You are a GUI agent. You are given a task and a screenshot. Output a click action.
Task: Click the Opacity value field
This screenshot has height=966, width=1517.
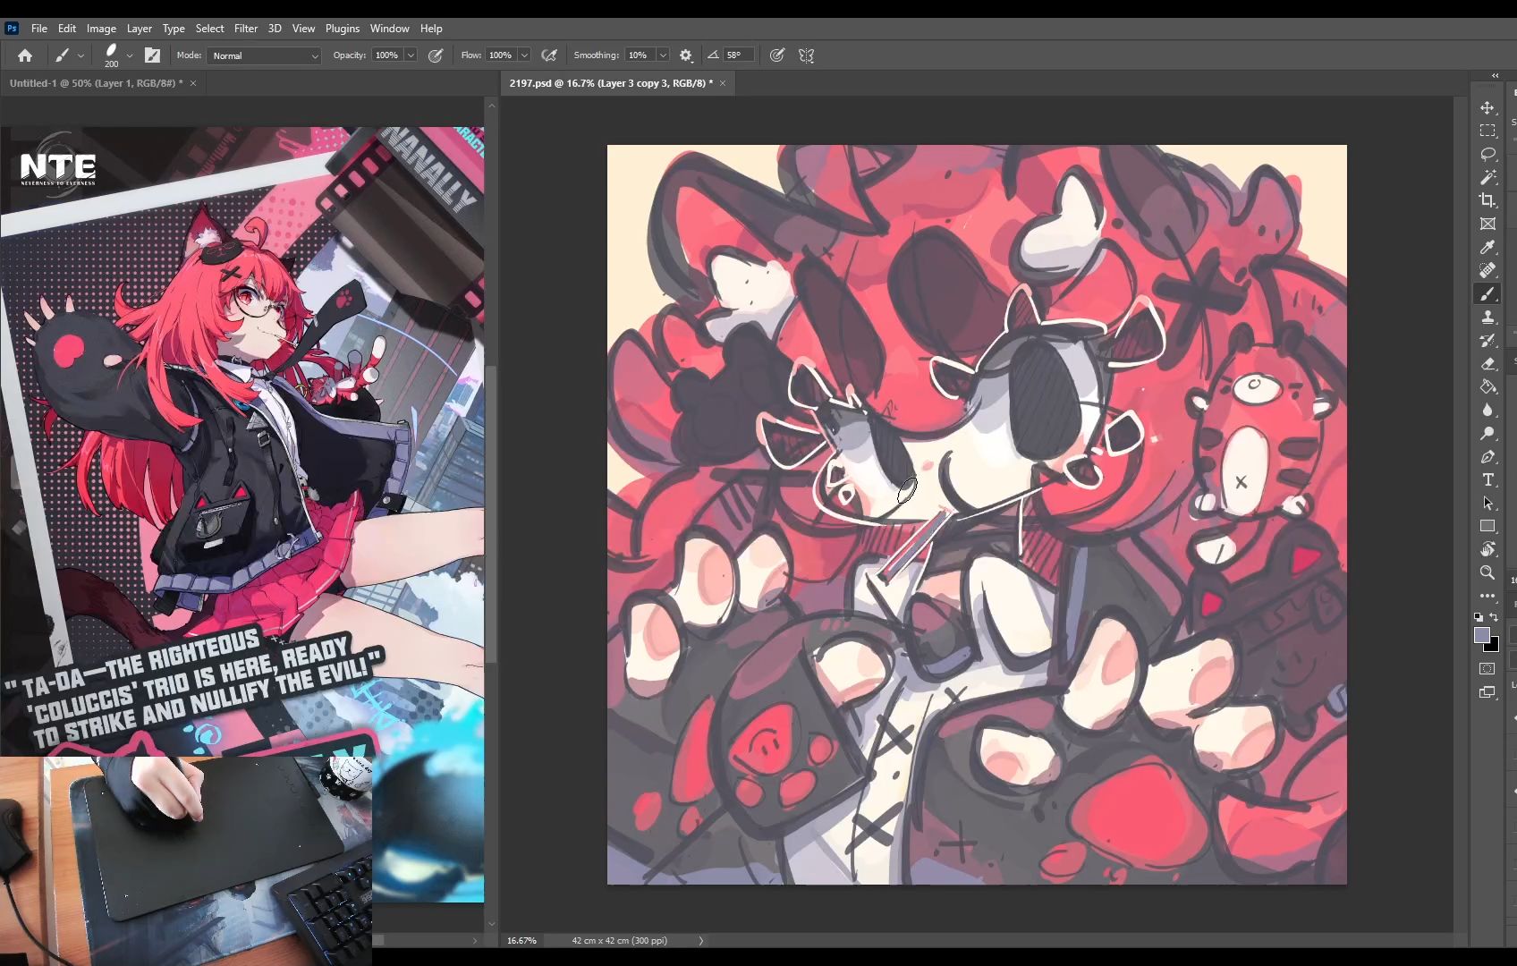coord(387,55)
